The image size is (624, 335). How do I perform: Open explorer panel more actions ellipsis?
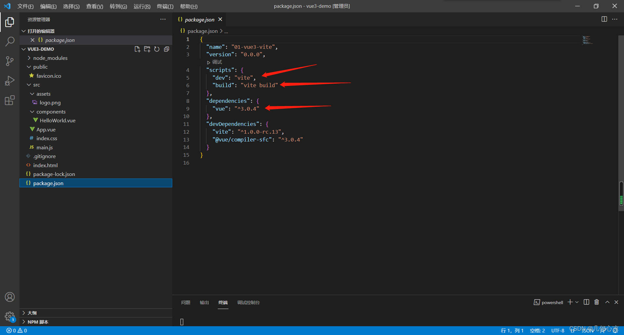pyautogui.click(x=163, y=19)
